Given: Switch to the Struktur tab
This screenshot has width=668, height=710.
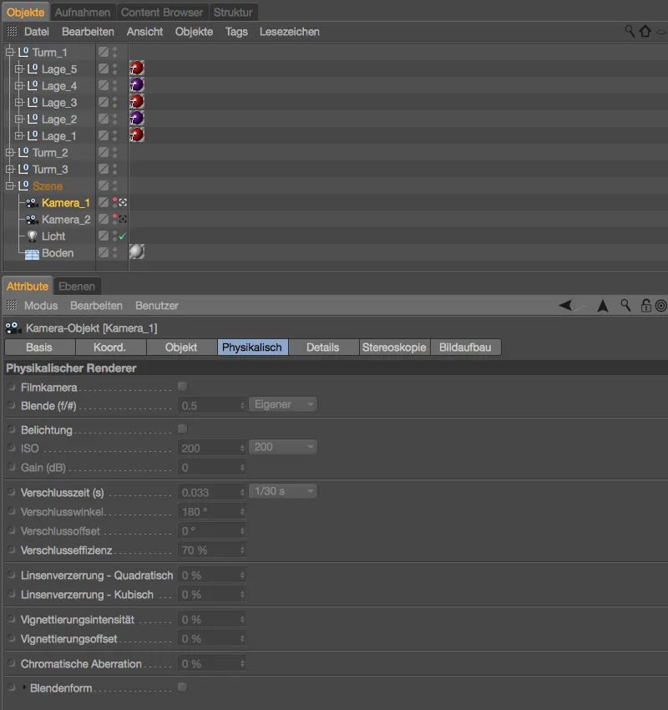Looking at the screenshot, I should coord(233,13).
